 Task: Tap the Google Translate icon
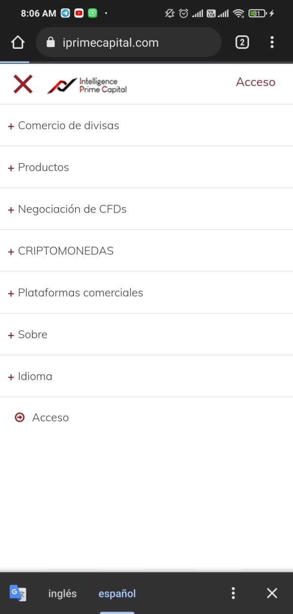(18, 593)
